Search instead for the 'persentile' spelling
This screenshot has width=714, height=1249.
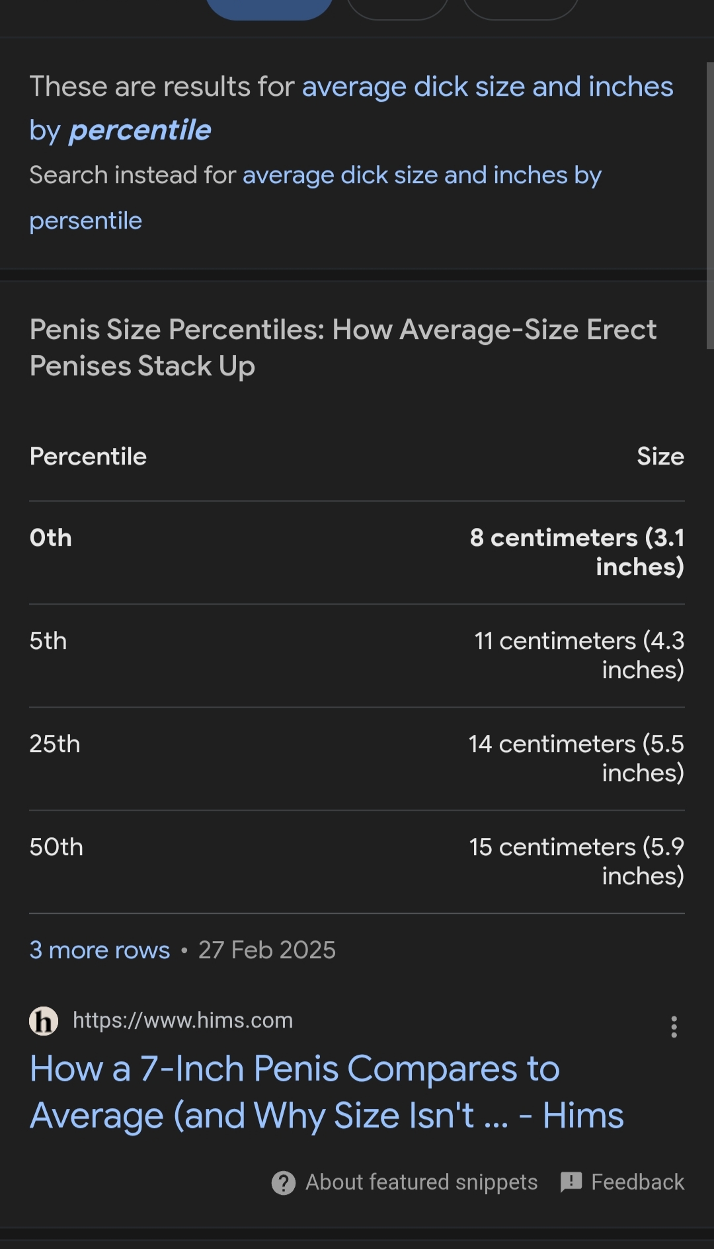(86, 221)
